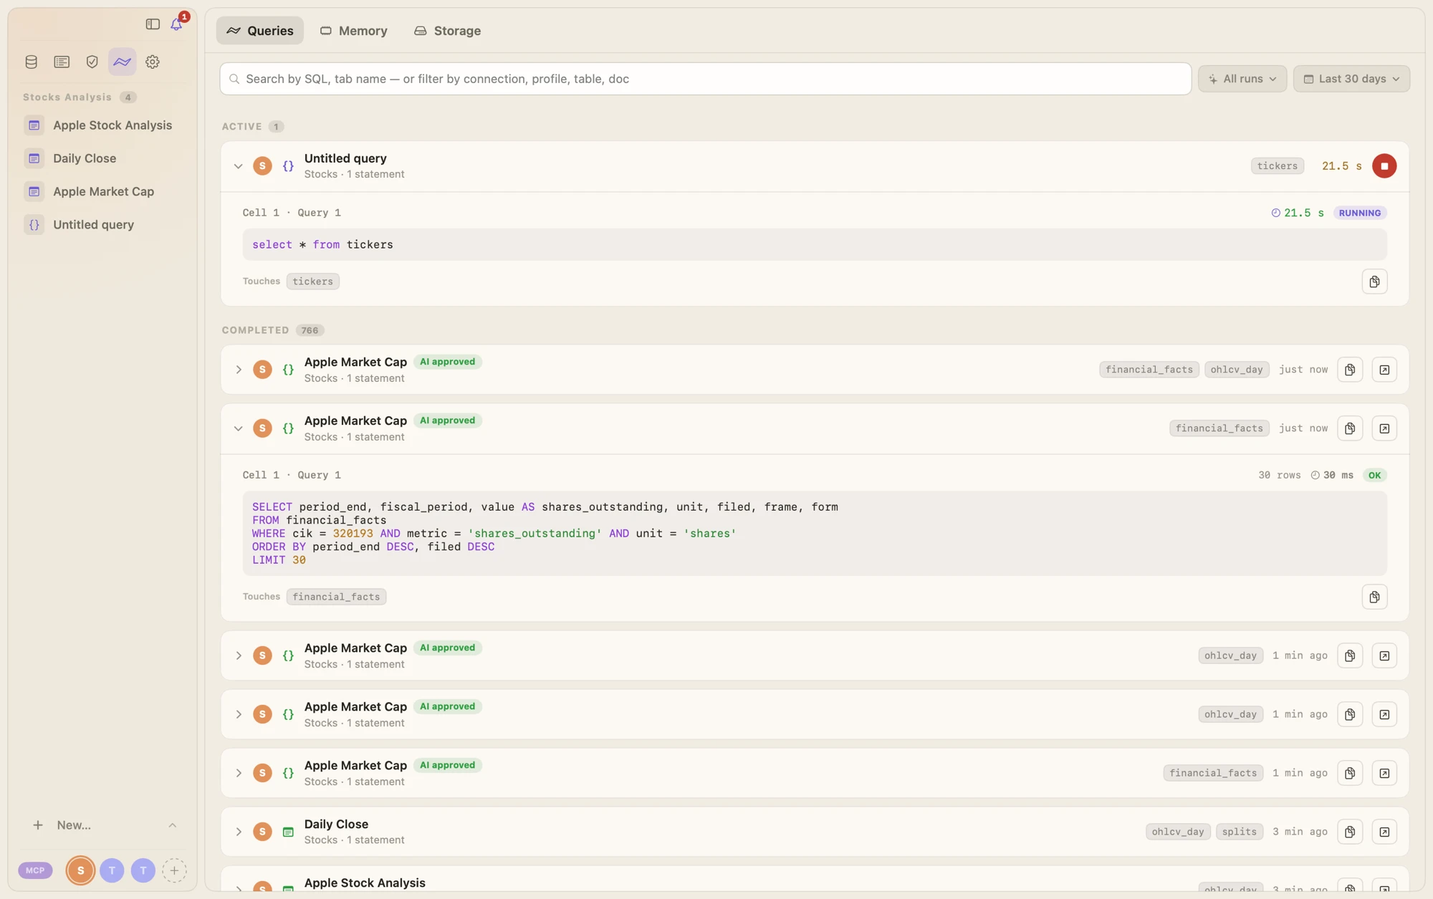Select the activity monitor icon in sidebar
This screenshot has width=1433, height=899.
click(123, 62)
